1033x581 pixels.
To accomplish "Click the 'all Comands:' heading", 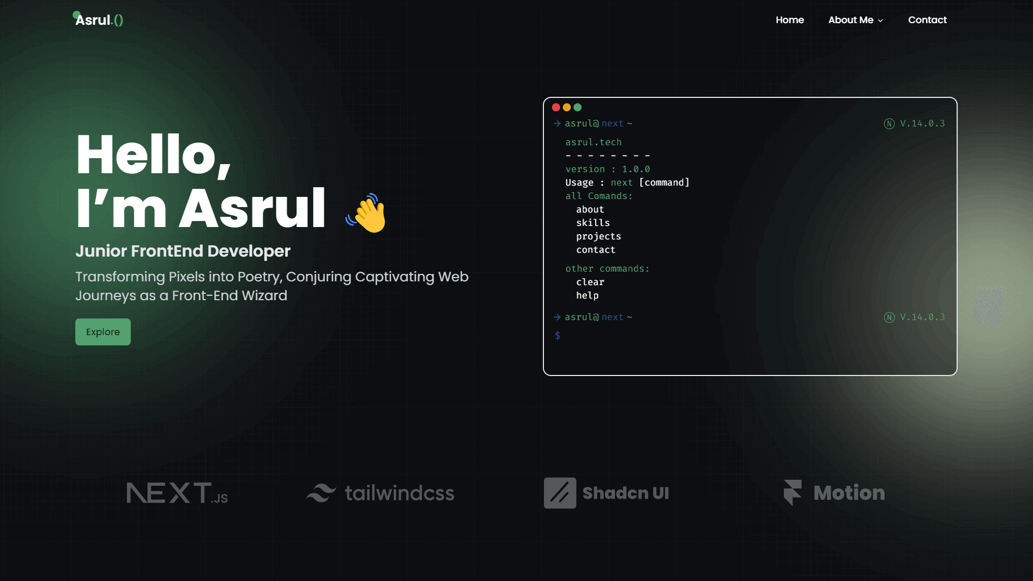I will 599,196.
